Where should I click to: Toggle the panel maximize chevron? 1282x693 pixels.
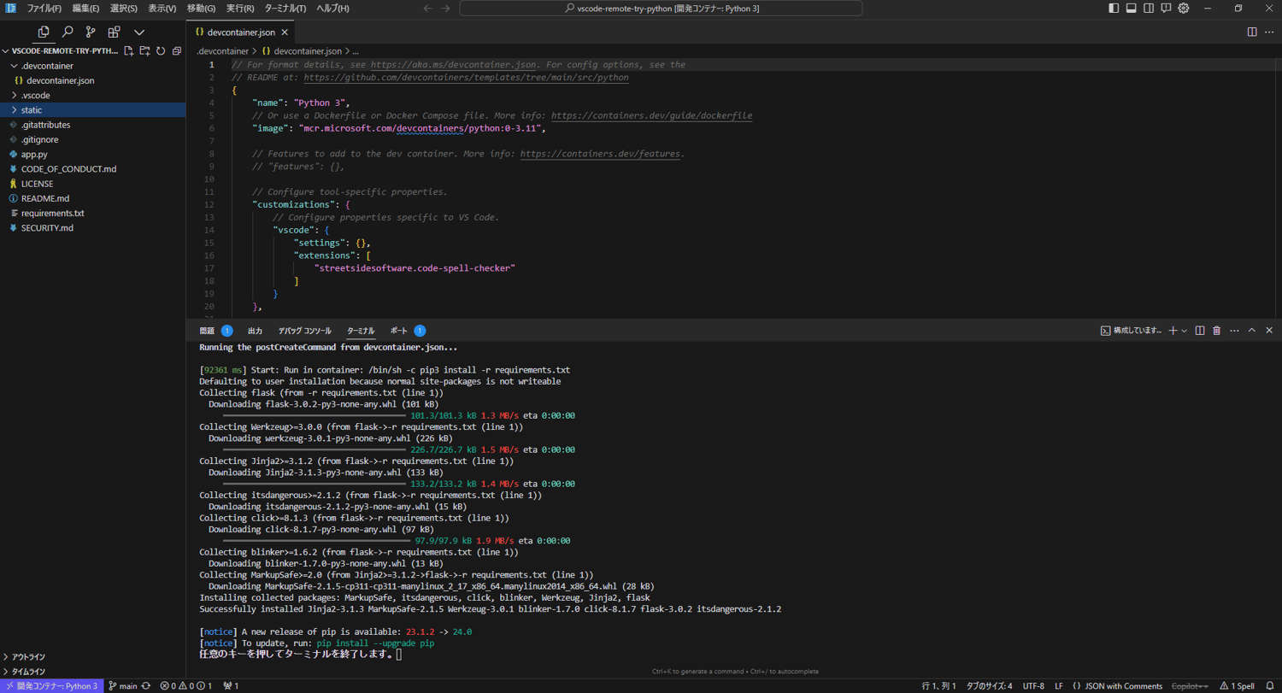click(1251, 331)
